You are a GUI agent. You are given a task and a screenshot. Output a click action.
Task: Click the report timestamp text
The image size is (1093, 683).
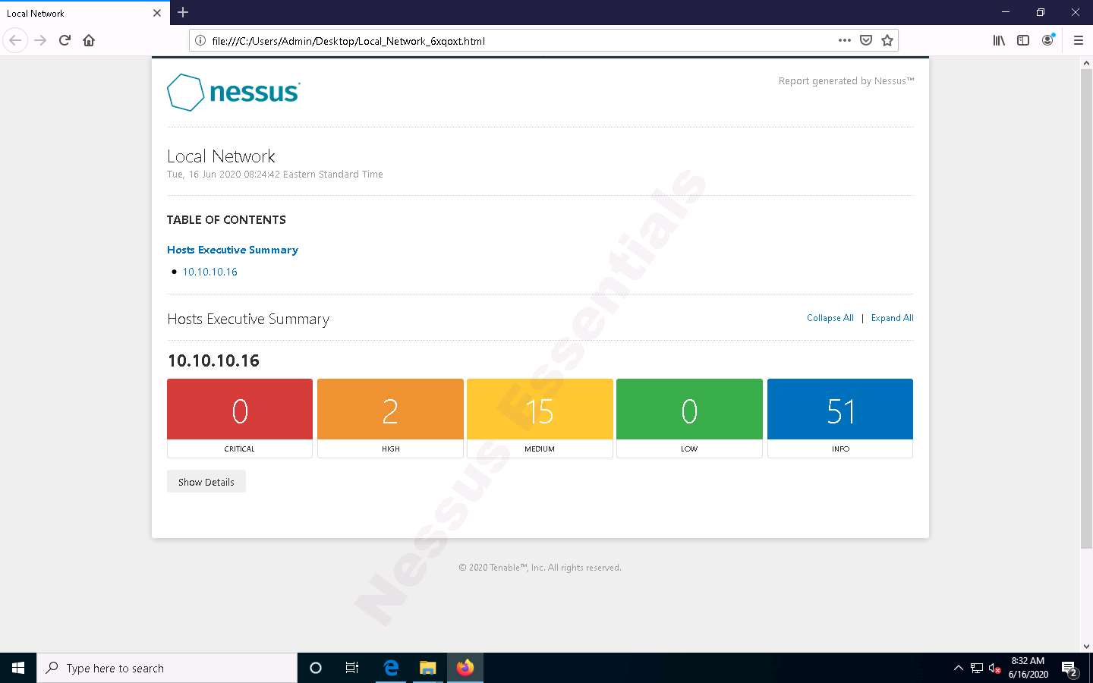click(275, 175)
